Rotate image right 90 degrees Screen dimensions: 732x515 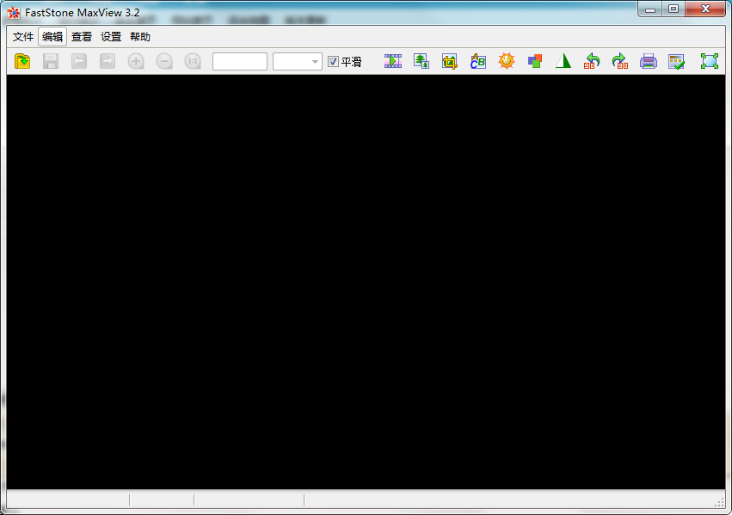pos(620,61)
